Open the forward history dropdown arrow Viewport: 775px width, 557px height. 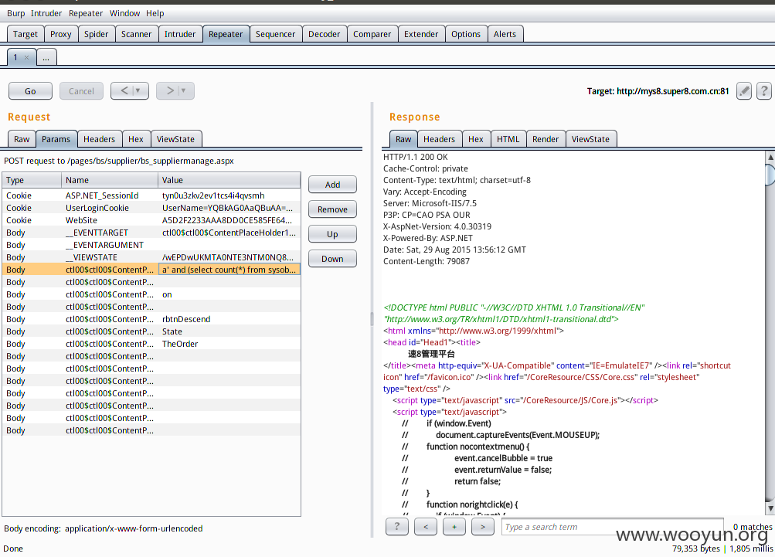click(x=183, y=91)
